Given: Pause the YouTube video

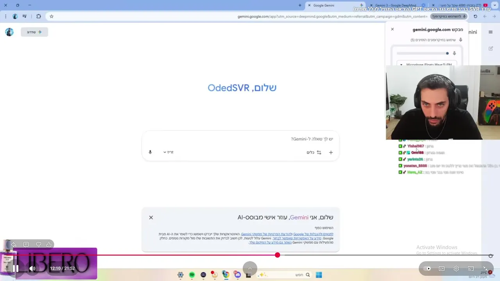Looking at the screenshot, I should [16, 269].
